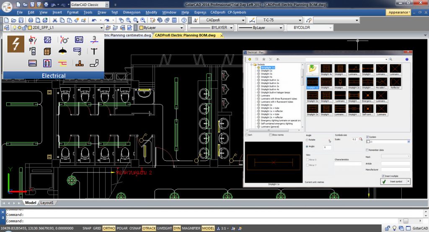Open the calculator icon in the toolbar
The image size is (429, 232).
click(x=174, y=20)
